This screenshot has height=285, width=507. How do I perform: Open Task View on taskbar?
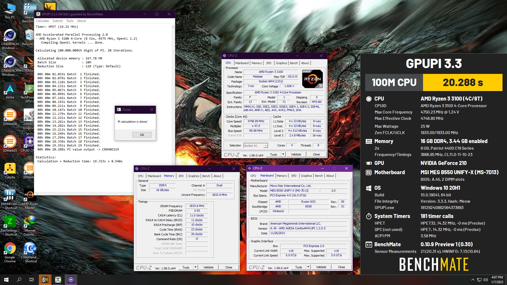pos(32,280)
